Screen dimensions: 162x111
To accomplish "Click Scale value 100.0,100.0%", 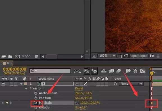I will (90, 103).
